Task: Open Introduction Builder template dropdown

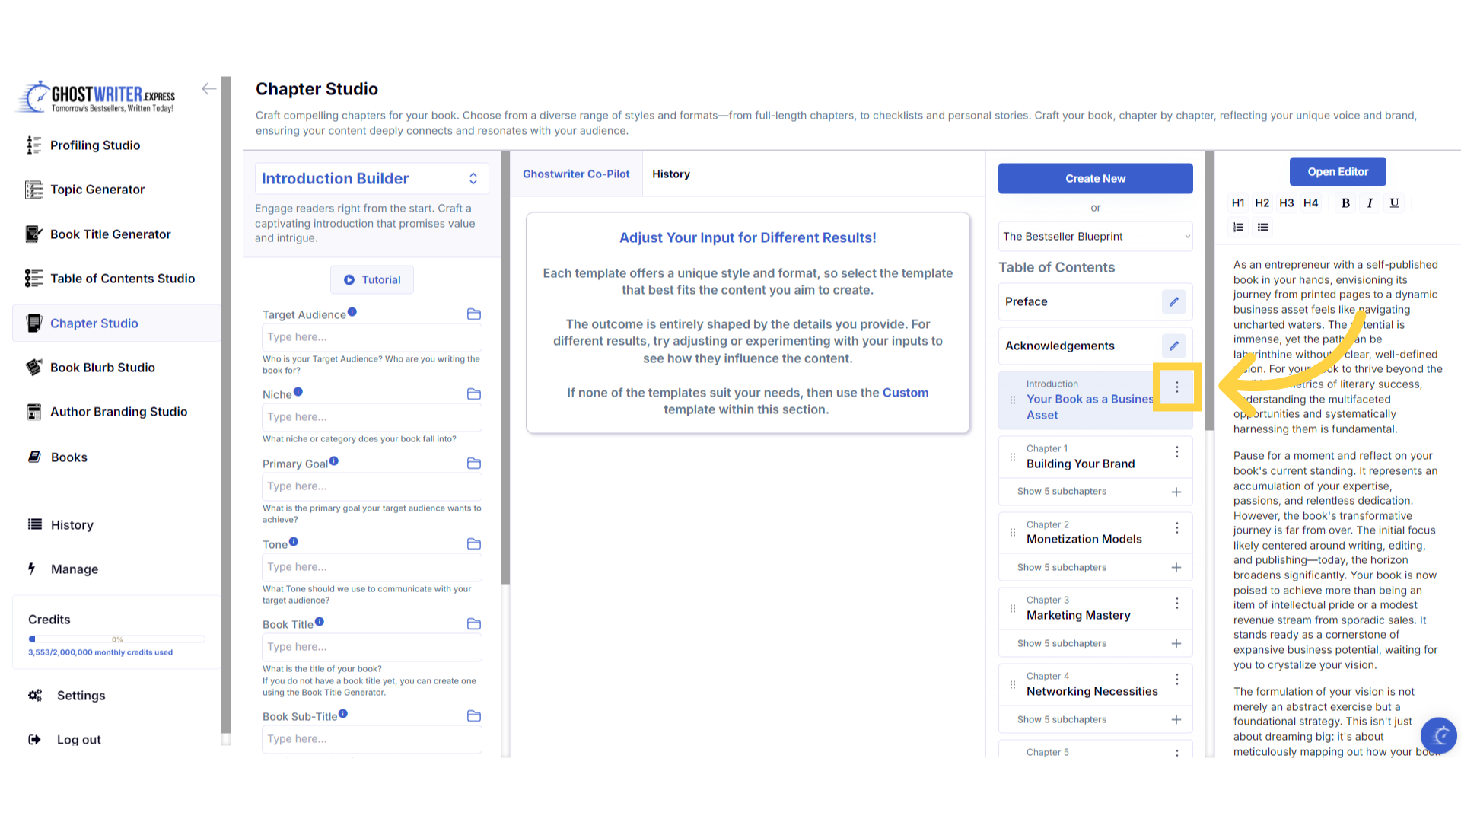Action: [371, 178]
